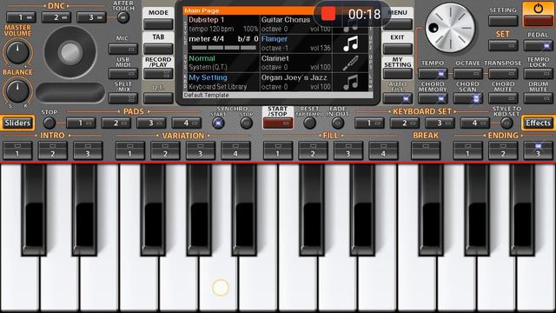
Task: Click the Flanger music note icon
Action: pos(350,44)
